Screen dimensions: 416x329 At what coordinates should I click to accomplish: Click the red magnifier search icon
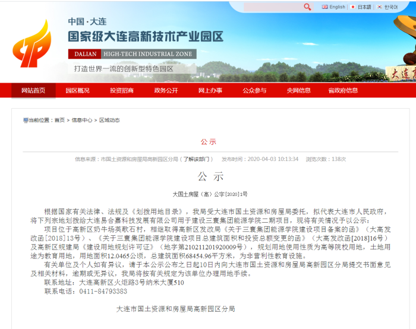click(307, 7)
